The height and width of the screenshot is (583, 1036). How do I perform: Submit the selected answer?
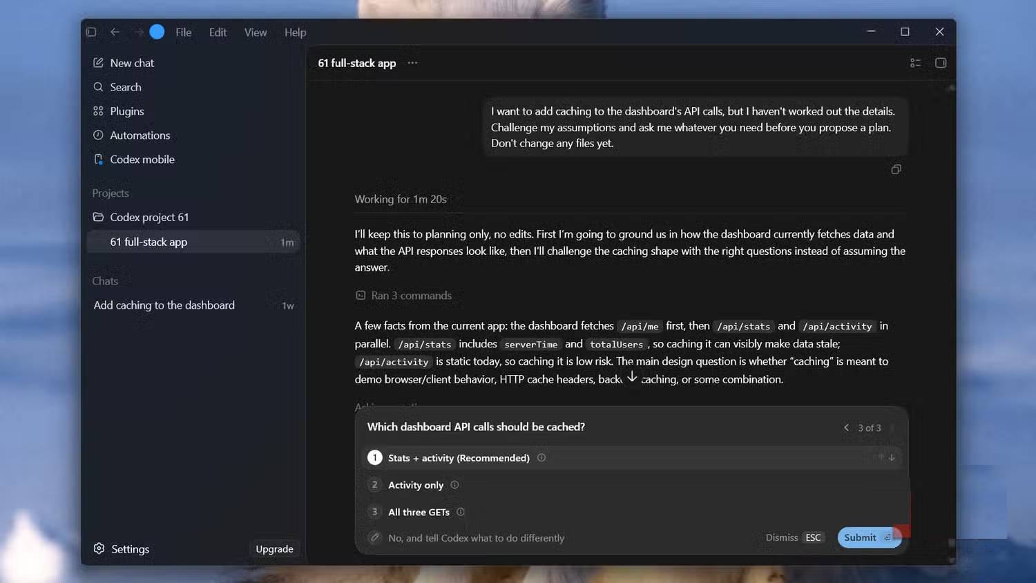click(x=869, y=537)
